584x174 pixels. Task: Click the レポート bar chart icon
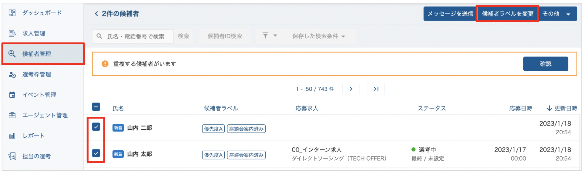[x=12, y=136]
